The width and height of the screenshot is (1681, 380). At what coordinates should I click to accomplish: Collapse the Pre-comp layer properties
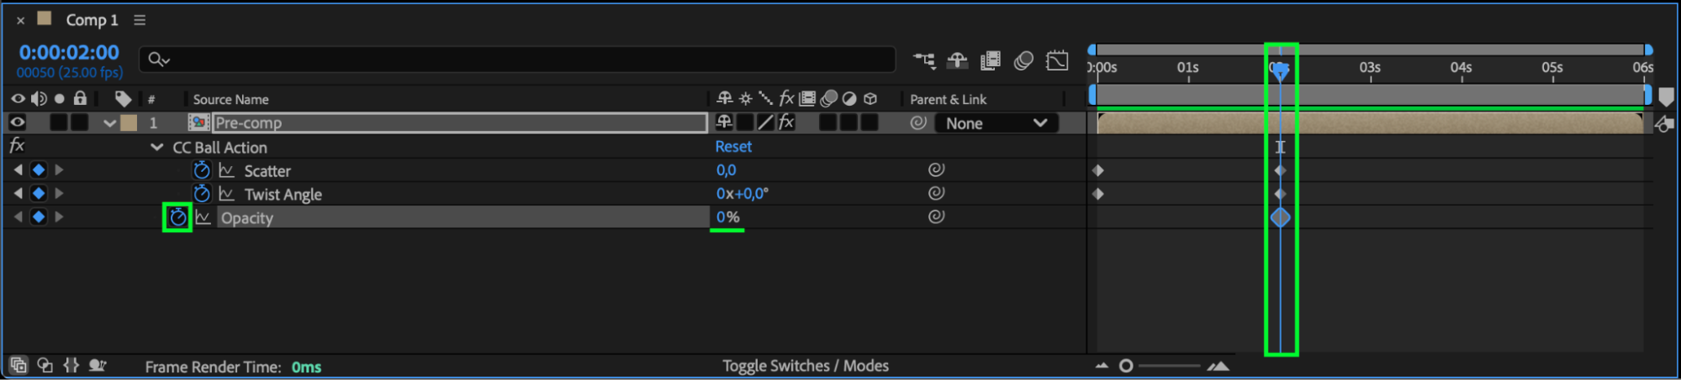[109, 122]
